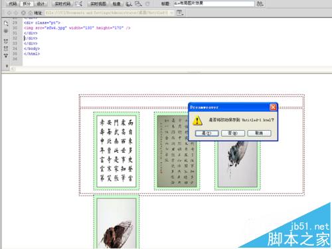Click line number 36 in gutter
The image size is (332, 249).
click(15, 59)
